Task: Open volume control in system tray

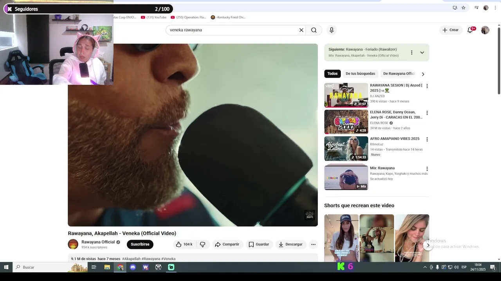Action: (456, 267)
